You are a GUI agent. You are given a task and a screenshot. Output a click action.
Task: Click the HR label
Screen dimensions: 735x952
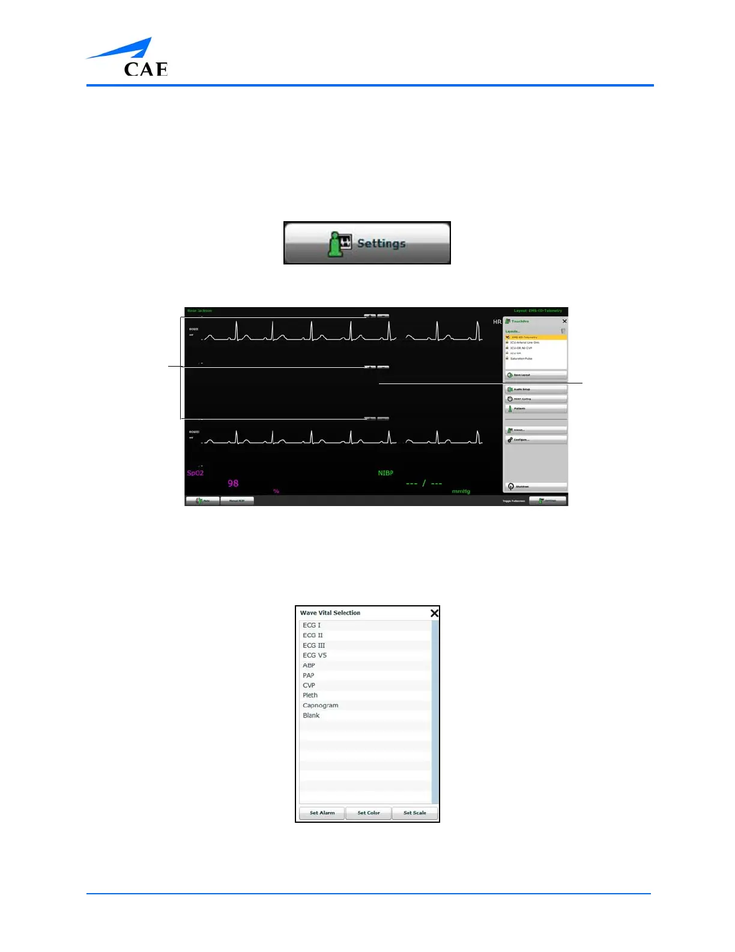point(497,322)
